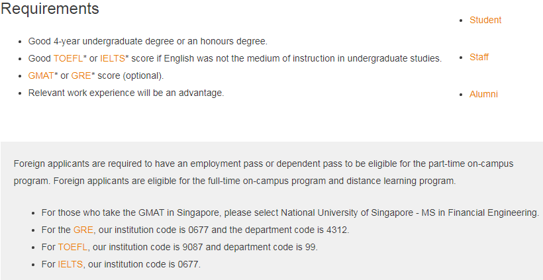Click IELTS link in the grey info box
Image resolution: width=543 pixels, height=280 pixels.
point(70,264)
